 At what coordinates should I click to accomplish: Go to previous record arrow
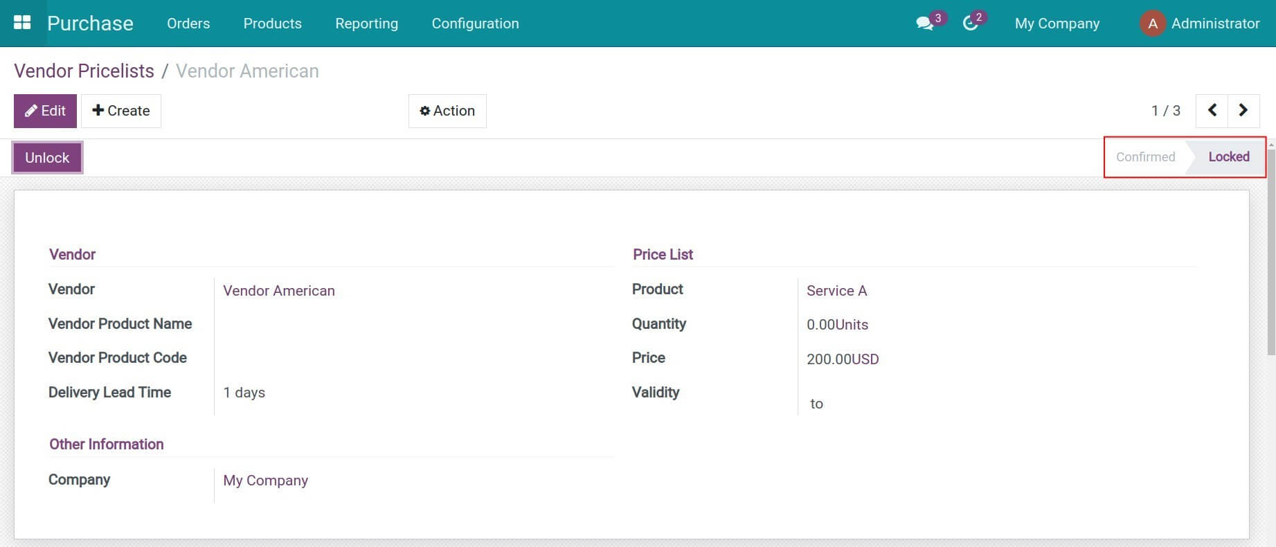click(1212, 111)
